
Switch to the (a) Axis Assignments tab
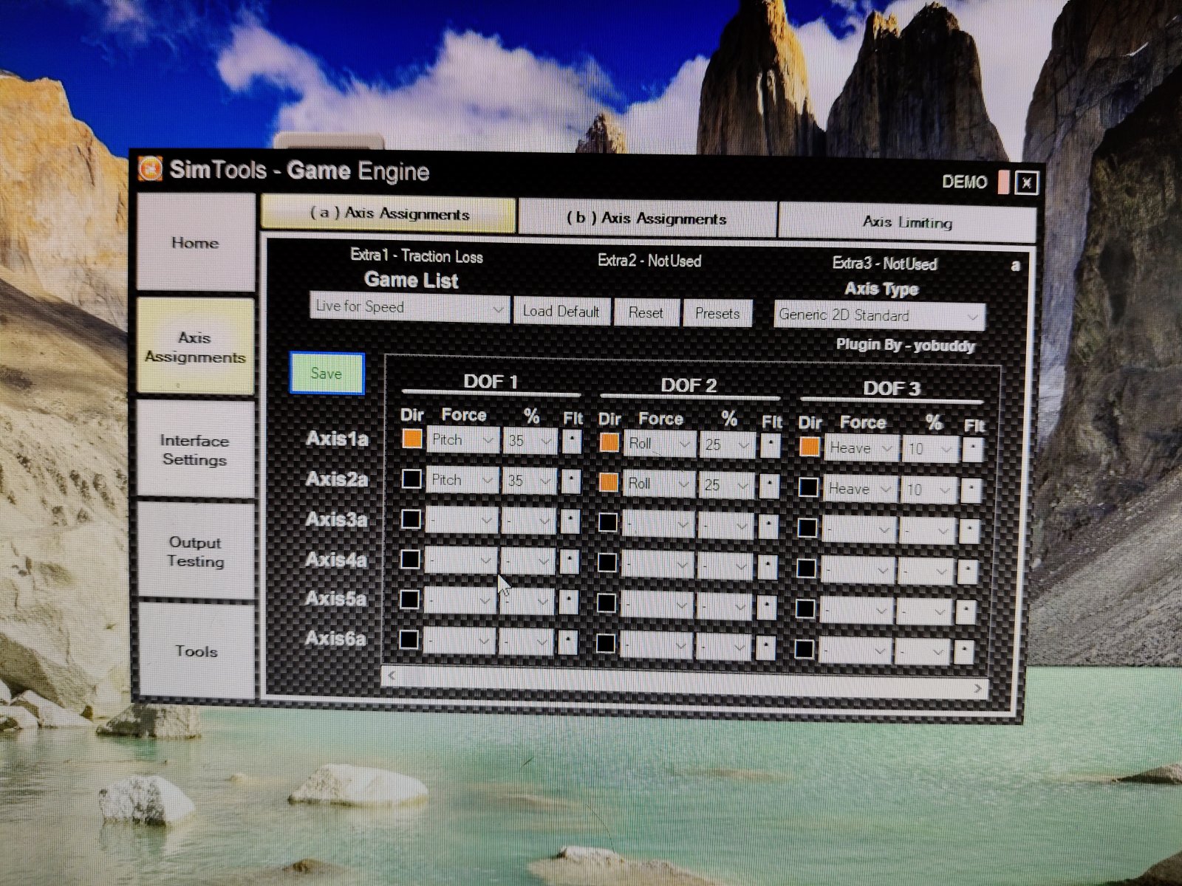[389, 214]
